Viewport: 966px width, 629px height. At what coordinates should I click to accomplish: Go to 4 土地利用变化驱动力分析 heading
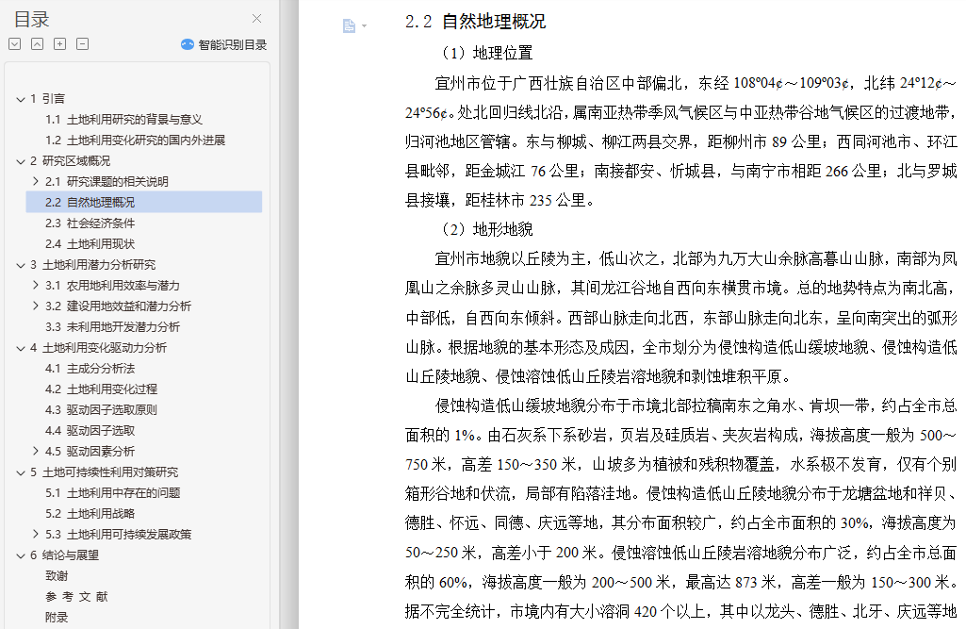(99, 348)
